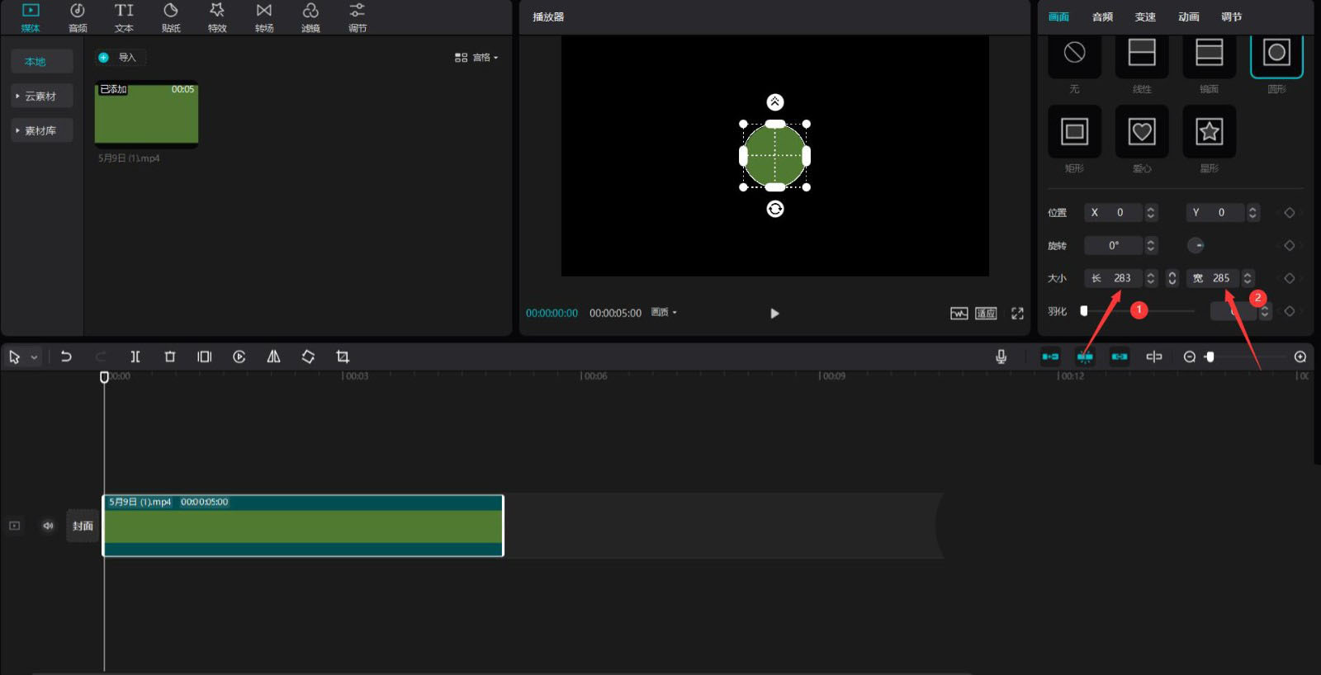Undo the last action

tap(66, 356)
